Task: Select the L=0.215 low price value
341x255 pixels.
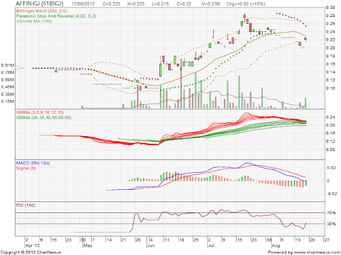Action: [x=160, y=4]
